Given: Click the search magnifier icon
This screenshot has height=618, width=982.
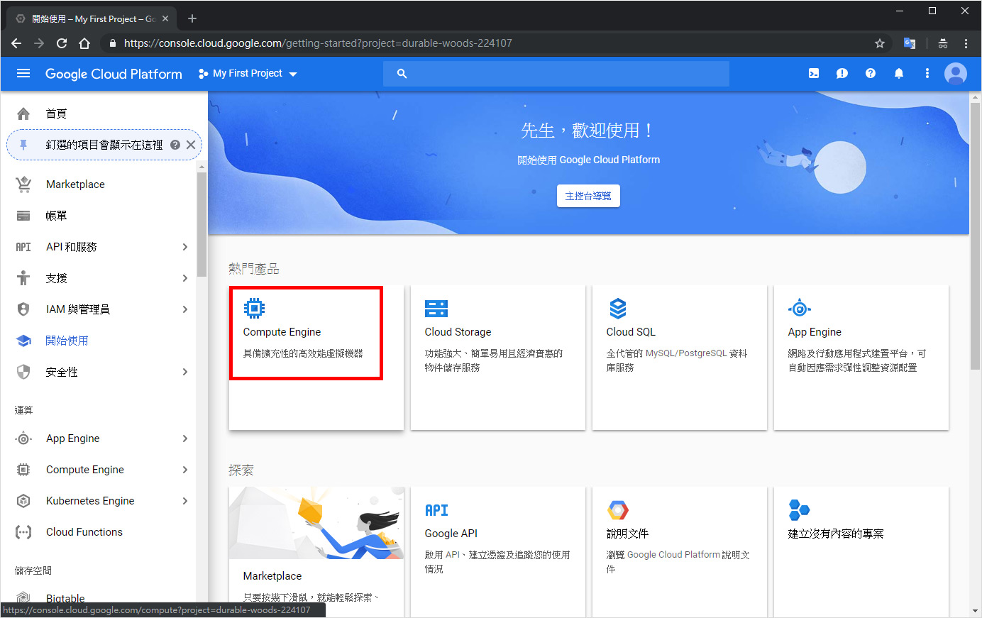Looking at the screenshot, I should point(402,73).
